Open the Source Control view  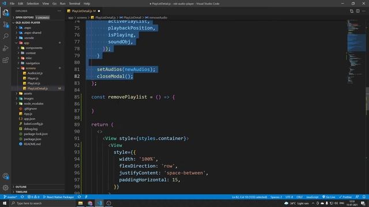pos(5,24)
